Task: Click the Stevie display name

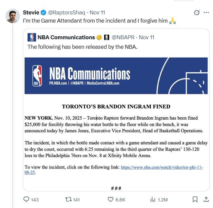Action: click(x=31, y=12)
